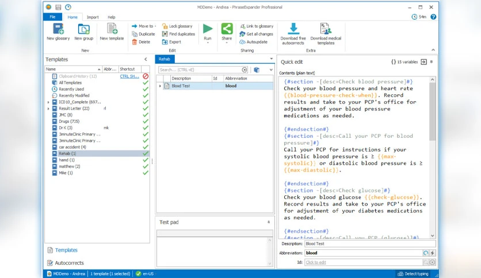Link to glossary in Sharing group
481x278 pixels.
257,26
